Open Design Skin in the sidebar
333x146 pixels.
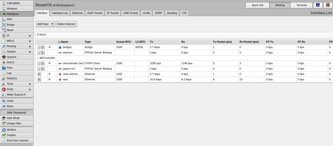click(17, 123)
